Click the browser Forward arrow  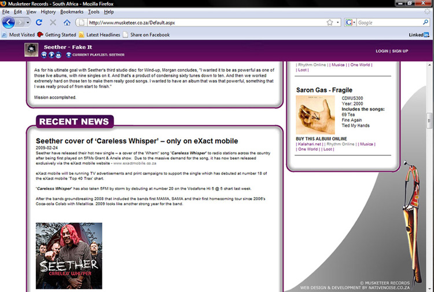pos(20,23)
